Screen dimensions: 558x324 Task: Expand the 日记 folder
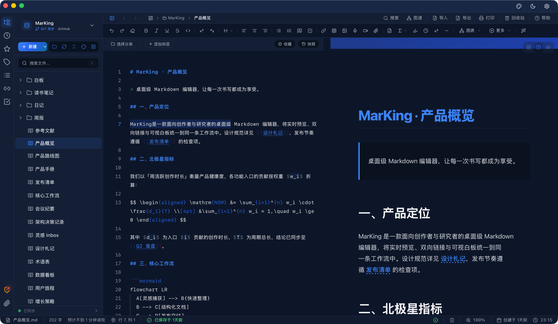point(21,105)
